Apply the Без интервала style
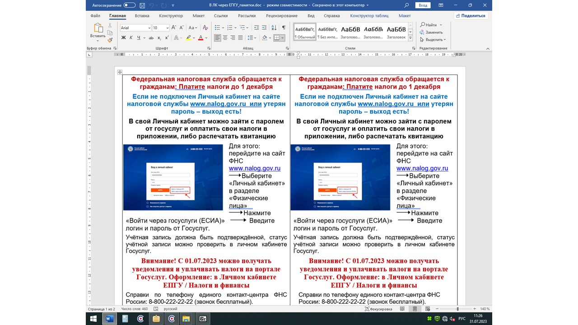 (x=328, y=32)
